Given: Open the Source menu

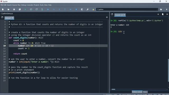Looking at the screenshot, I should pos(15,5).
